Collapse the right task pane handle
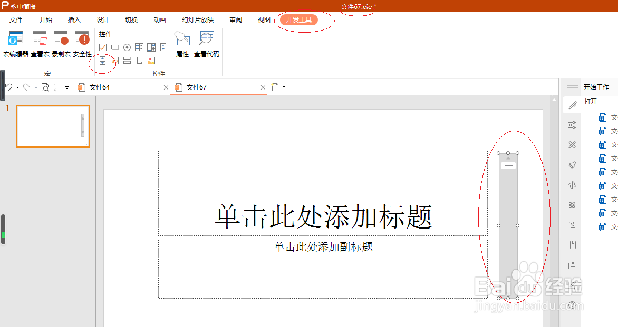This screenshot has height=327, width=618. [572, 86]
